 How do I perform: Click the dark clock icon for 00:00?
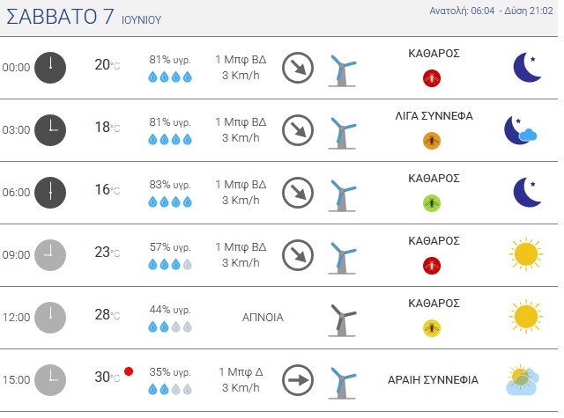point(50,68)
